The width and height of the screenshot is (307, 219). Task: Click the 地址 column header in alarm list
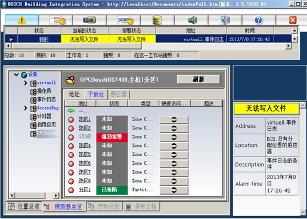click(191, 30)
